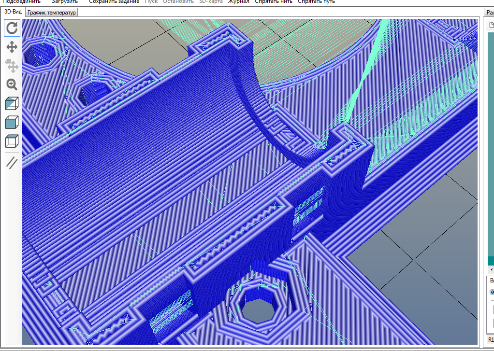Switch to top face cube view
This screenshot has height=351, width=494.
(x=12, y=141)
